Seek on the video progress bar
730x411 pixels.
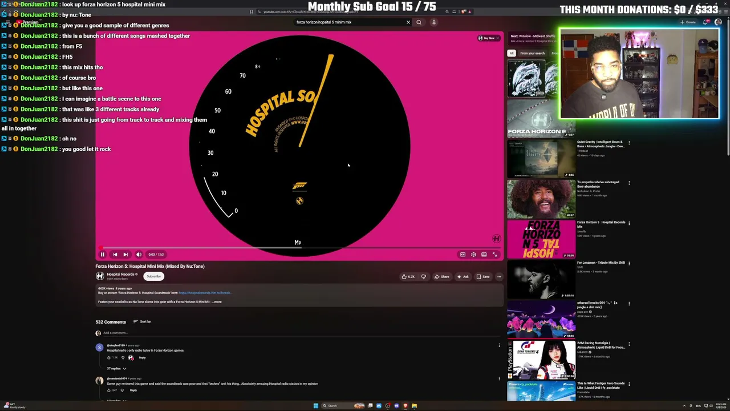(x=299, y=248)
